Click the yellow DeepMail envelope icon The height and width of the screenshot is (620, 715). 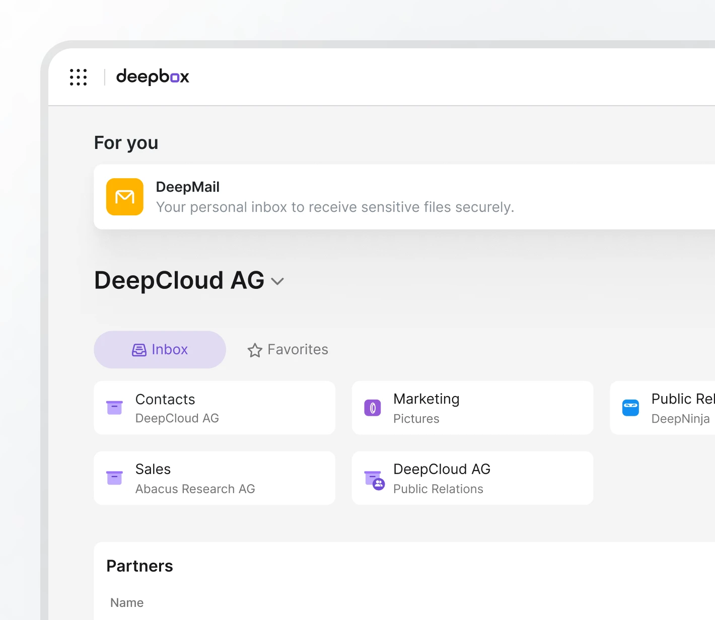(x=125, y=197)
